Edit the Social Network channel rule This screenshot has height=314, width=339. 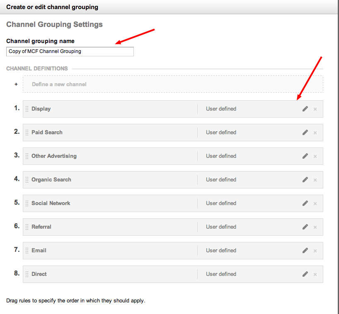[x=305, y=203]
